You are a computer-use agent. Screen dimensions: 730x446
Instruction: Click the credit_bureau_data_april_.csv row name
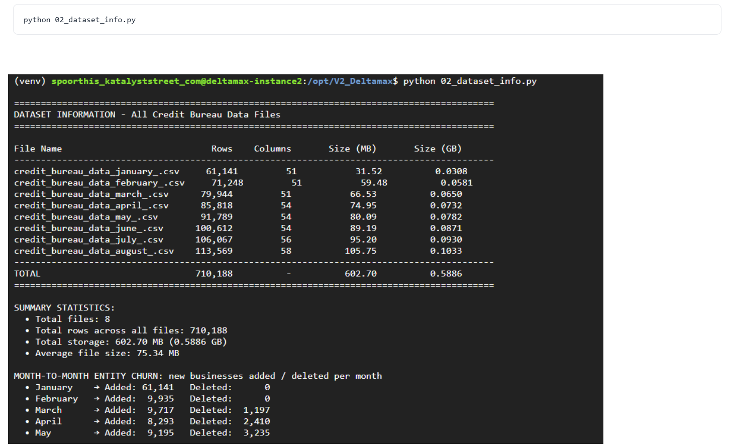91,205
